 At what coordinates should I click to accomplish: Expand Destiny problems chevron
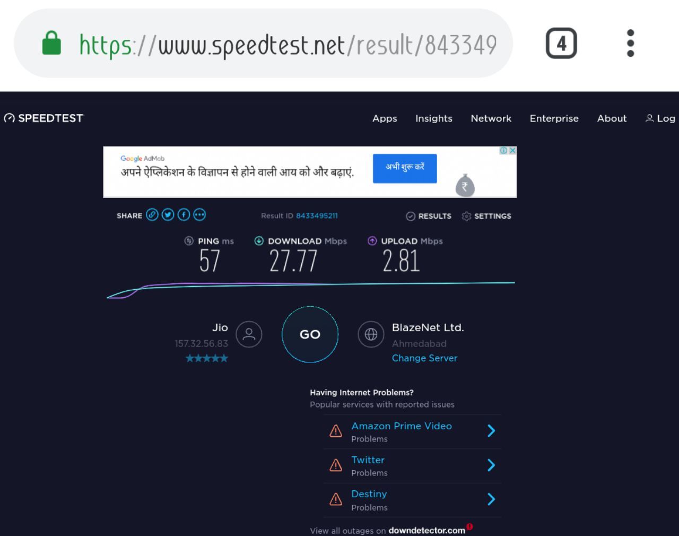point(491,499)
